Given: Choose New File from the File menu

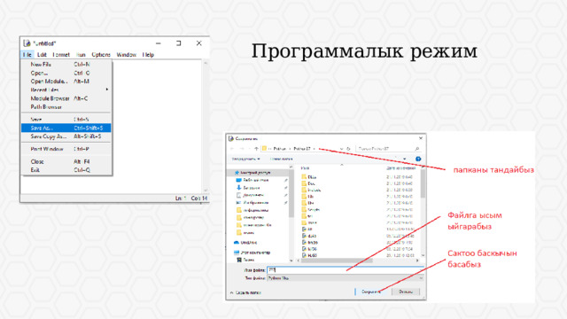Looking at the screenshot, I should [66, 65].
